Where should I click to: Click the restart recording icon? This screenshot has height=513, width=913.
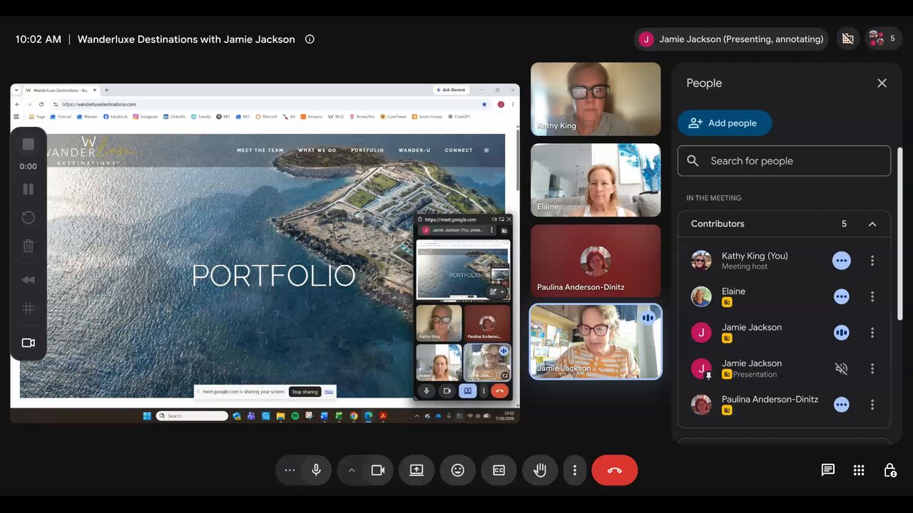pos(29,217)
